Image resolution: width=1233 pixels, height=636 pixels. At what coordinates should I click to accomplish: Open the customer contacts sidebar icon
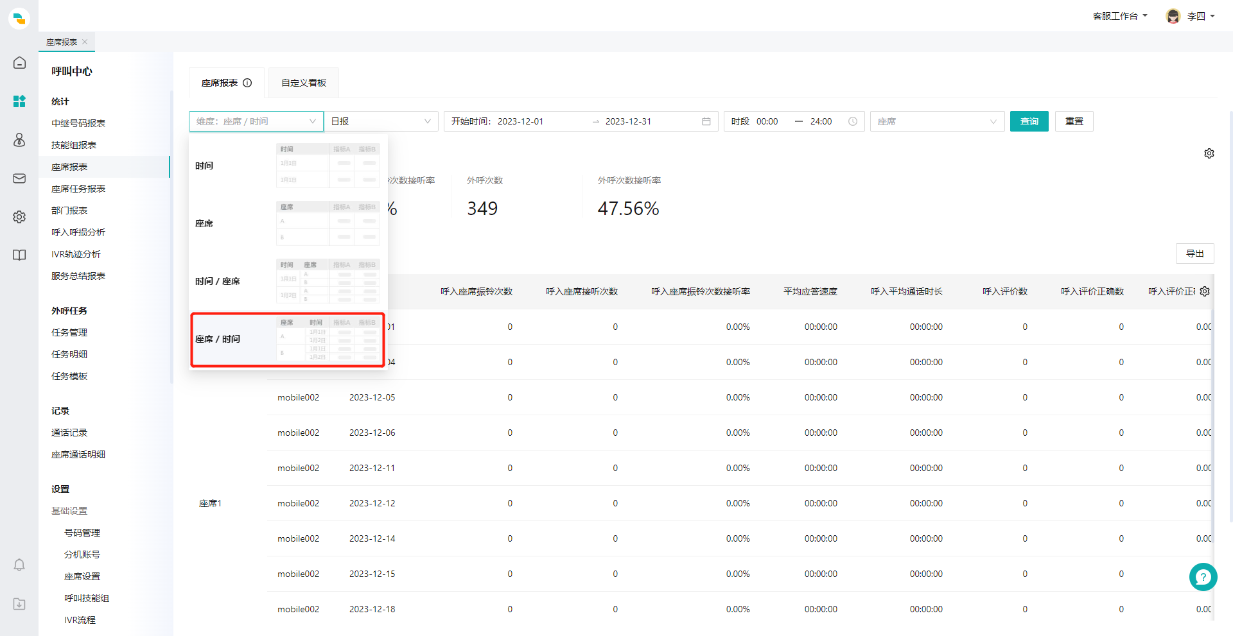coord(19,139)
